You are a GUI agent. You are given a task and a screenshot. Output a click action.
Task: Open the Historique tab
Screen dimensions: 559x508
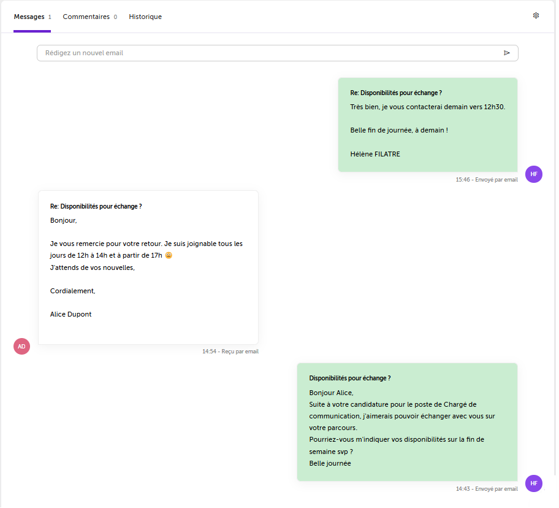tap(145, 17)
